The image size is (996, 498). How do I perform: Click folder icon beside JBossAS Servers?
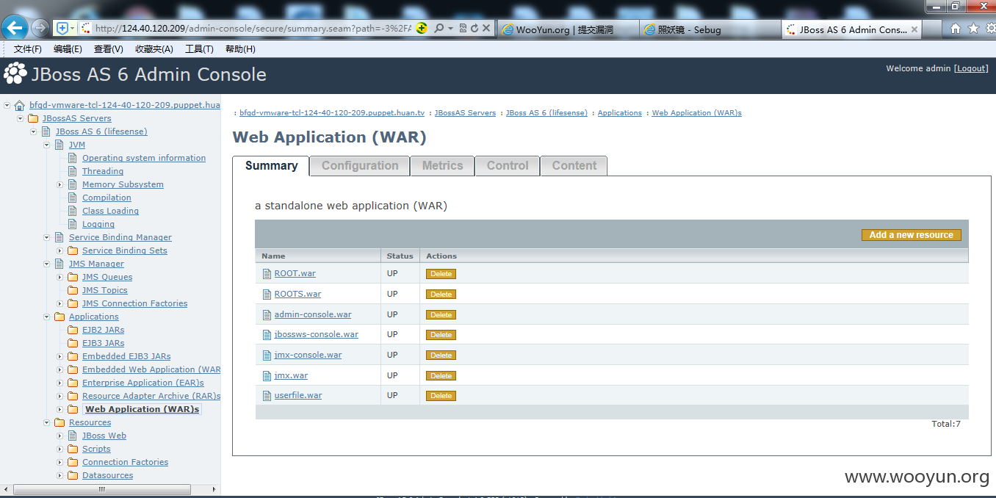(33, 118)
